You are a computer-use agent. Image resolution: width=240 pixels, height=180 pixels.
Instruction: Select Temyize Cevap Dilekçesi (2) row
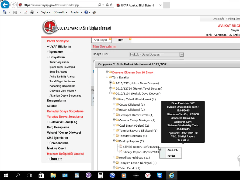click(138, 163)
